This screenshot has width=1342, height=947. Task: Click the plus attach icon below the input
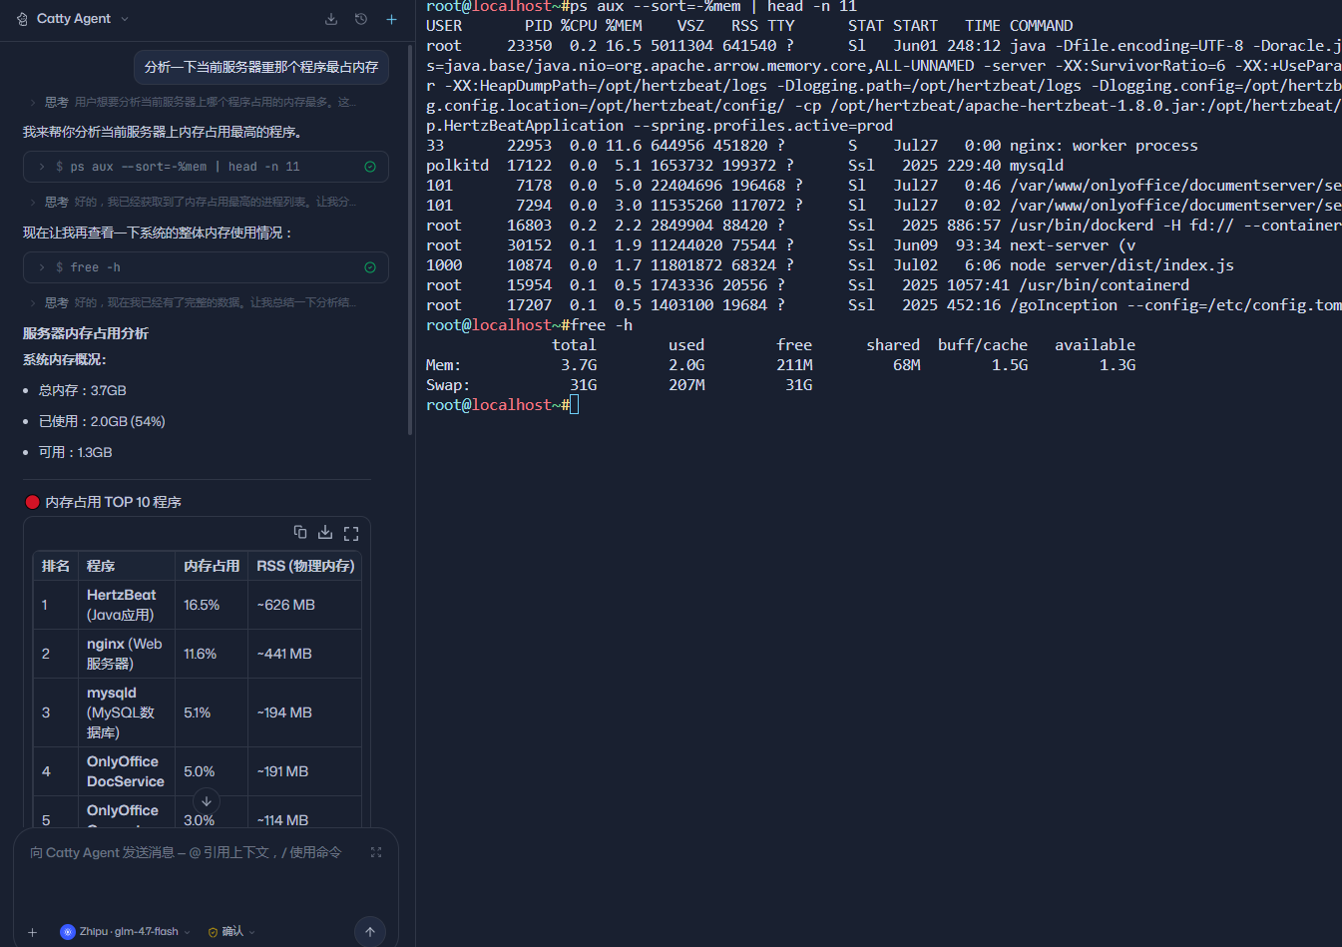[x=32, y=932]
